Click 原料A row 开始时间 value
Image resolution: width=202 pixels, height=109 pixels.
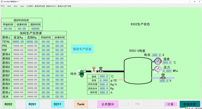coord(46,54)
